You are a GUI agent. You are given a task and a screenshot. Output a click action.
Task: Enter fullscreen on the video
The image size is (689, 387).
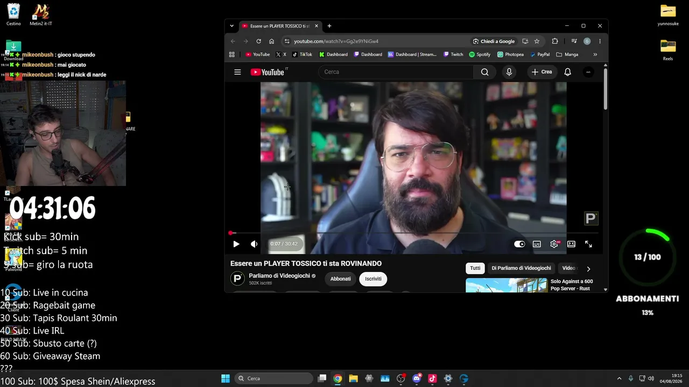pyautogui.click(x=588, y=244)
